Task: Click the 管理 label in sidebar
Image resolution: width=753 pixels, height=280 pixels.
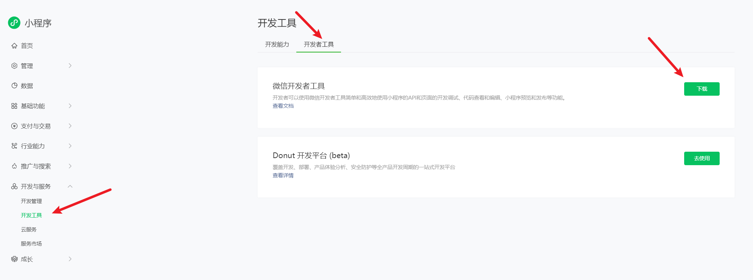Action: (27, 66)
